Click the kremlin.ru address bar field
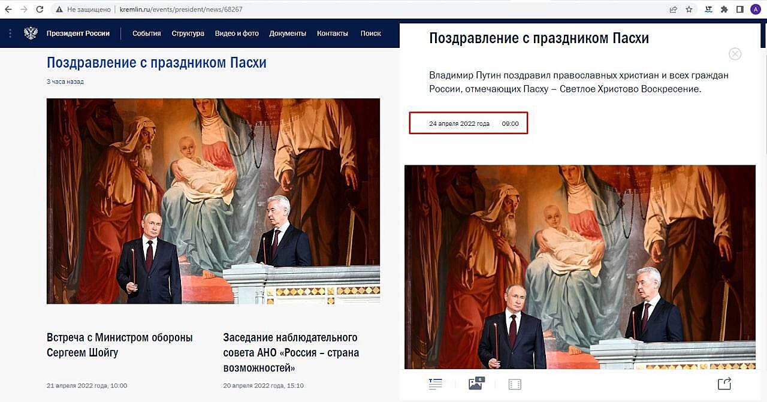Screen dimensions: 767x402 [x=360, y=10]
